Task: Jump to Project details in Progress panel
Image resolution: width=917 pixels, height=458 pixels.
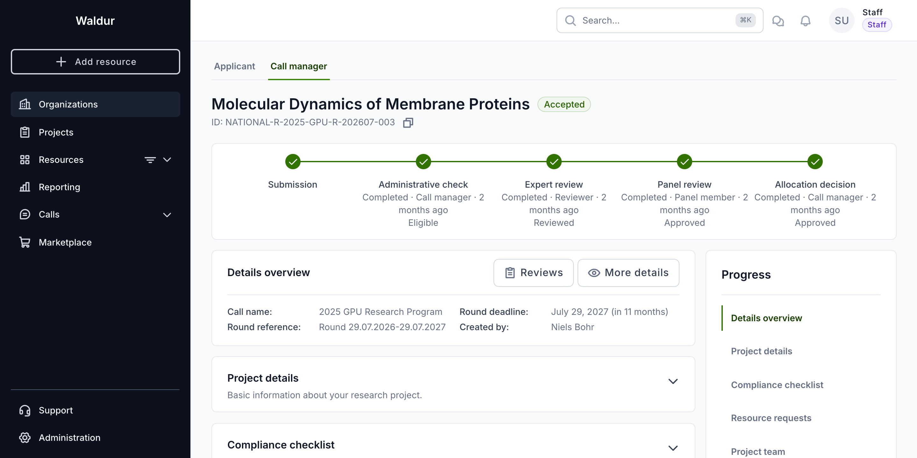Action: point(761,351)
